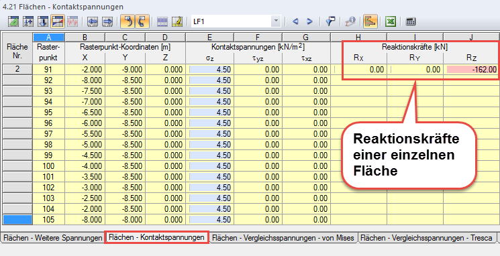The width and height of the screenshot is (500, 256).
Task: Select column A header
Action: click(x=48, y=38)
